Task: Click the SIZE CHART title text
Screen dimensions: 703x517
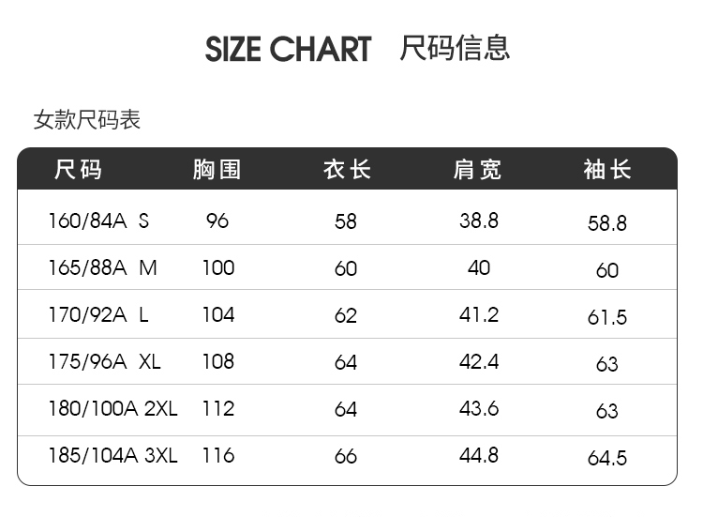Action: tap(288, 50)
